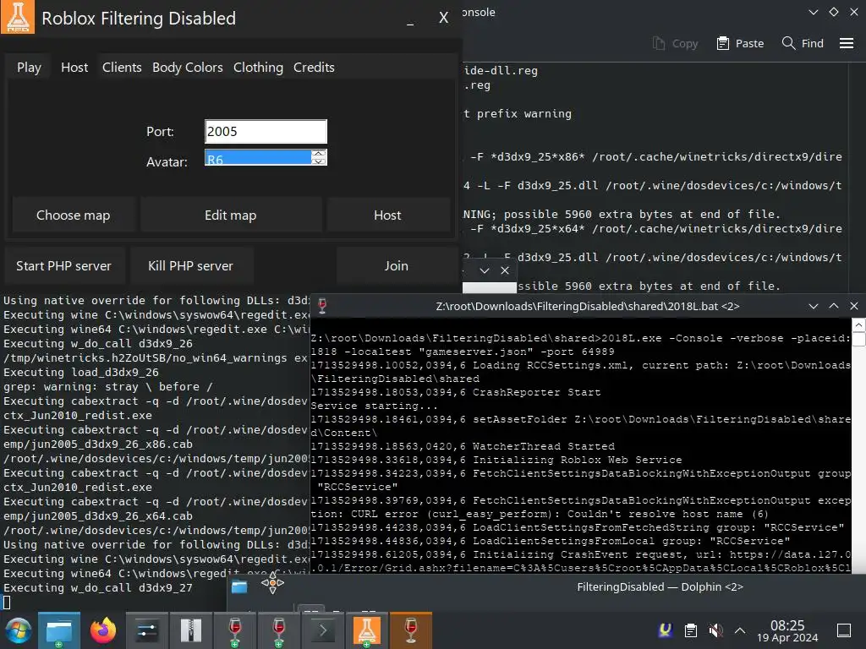Click the Host button beside Edit map
Viewport: 866px width, 649px height.
tap(387, 215)
